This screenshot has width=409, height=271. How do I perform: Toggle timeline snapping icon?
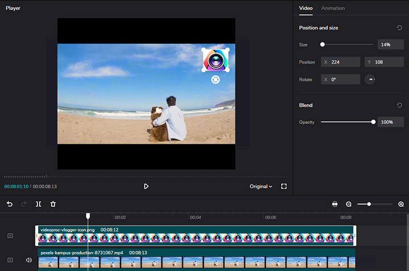pyautogui.click(x=335, y=204)
